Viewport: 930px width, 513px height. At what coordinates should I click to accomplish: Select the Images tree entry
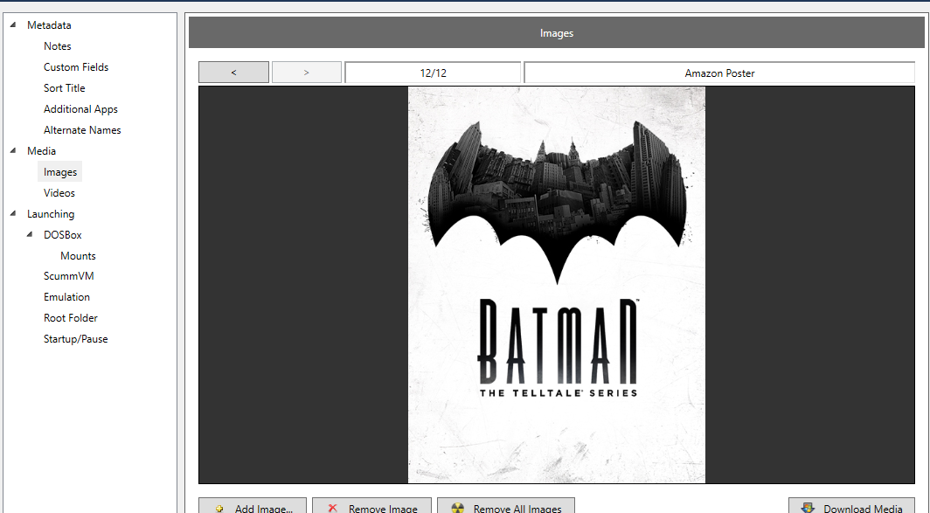tap(60, 172)
